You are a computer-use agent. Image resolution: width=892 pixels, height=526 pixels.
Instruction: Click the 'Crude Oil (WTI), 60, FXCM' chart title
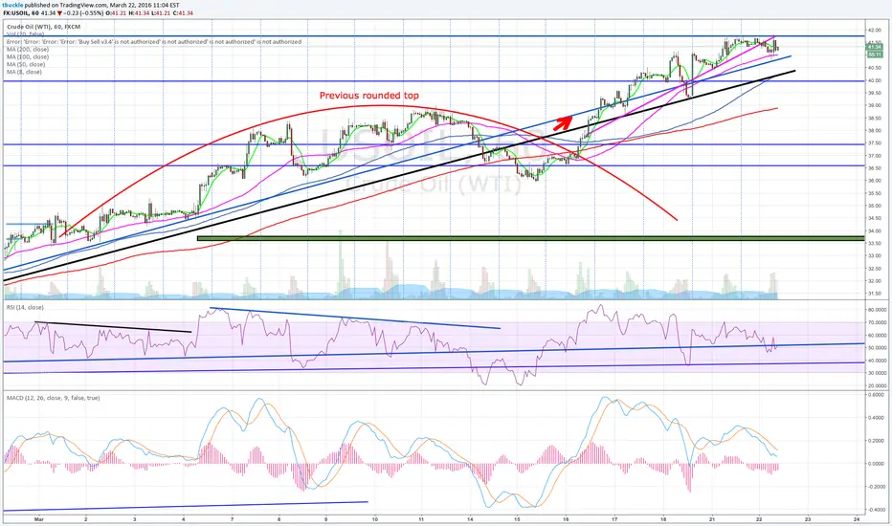coord(43,26)
